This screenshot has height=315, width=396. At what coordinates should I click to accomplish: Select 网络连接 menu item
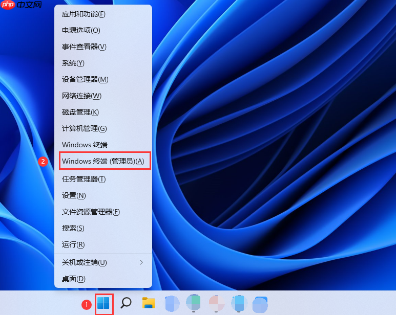pyautogui.click(x=81, y=96)
